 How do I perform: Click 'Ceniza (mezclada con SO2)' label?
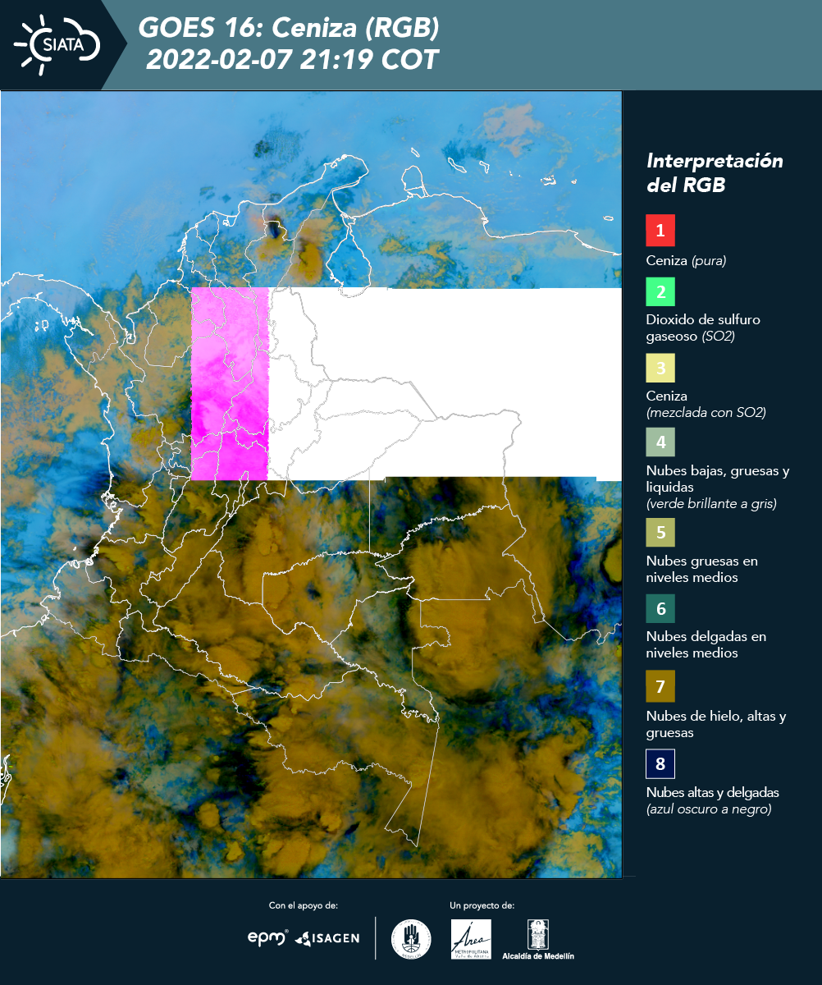[x=706, y=404]
